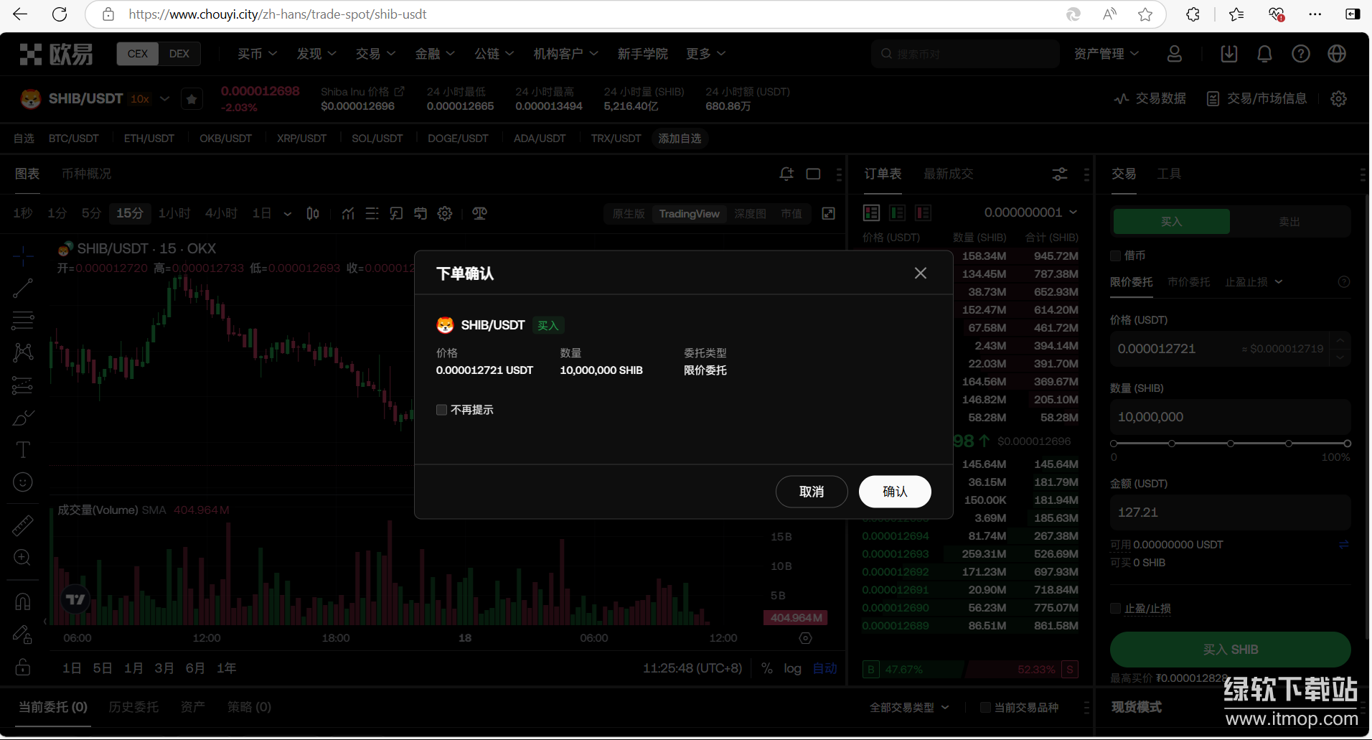
Task: Open the trading layout settings gear
Action: click(x=1339, y=98)
